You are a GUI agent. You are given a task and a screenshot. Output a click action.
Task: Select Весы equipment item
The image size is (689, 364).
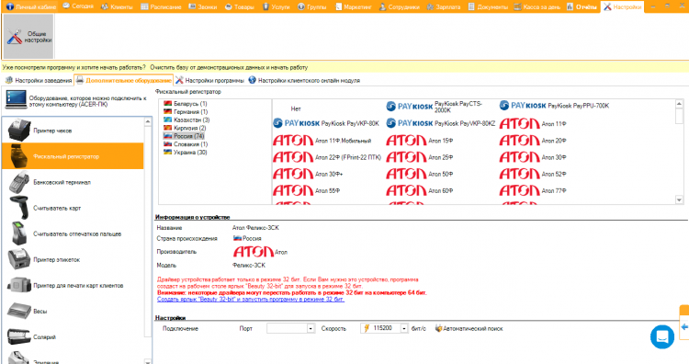coord(73,312)
